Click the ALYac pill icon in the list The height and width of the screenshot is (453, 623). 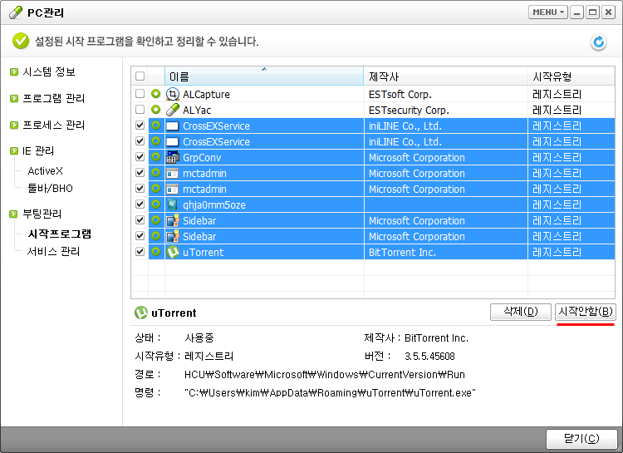tap(173, 111)
